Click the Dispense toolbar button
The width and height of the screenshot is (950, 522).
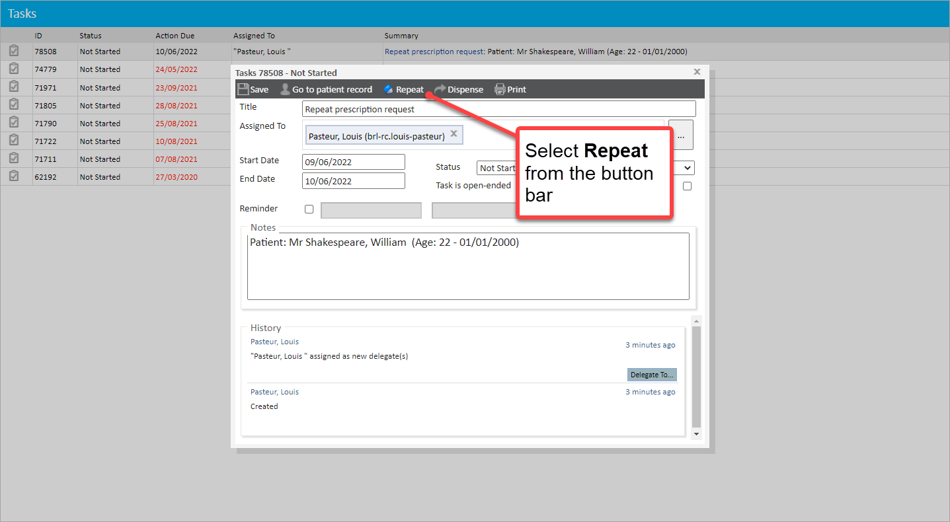(459, 89)
